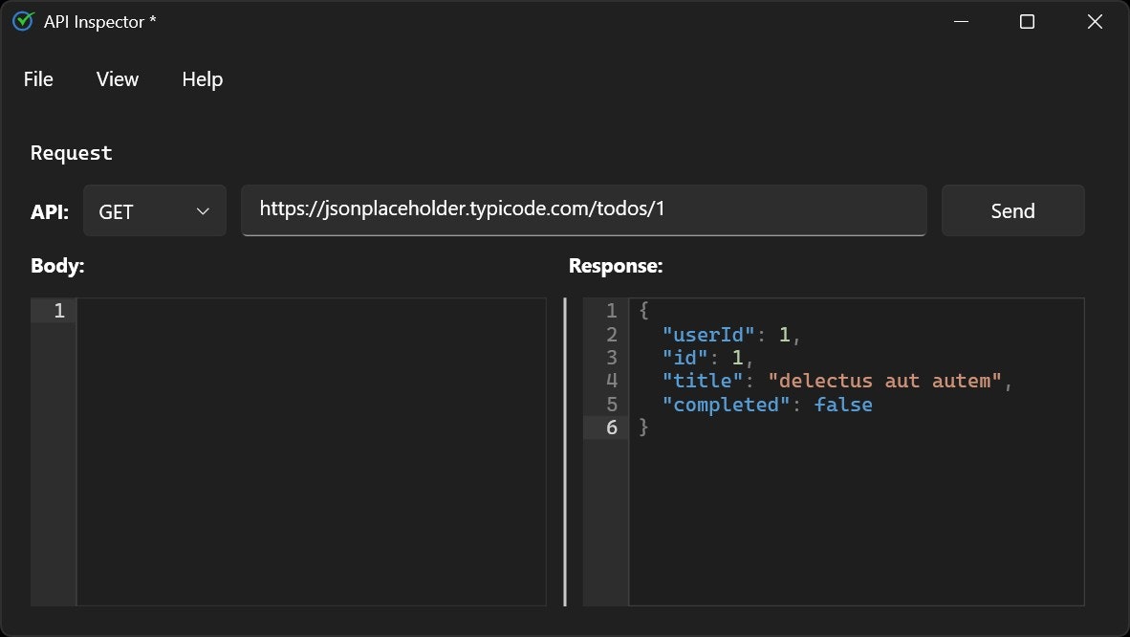
Task: Click the "userId" key in response
Action: [x=708, y=335]
